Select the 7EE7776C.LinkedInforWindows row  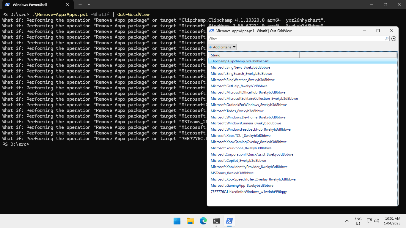[x=303, y=192]
